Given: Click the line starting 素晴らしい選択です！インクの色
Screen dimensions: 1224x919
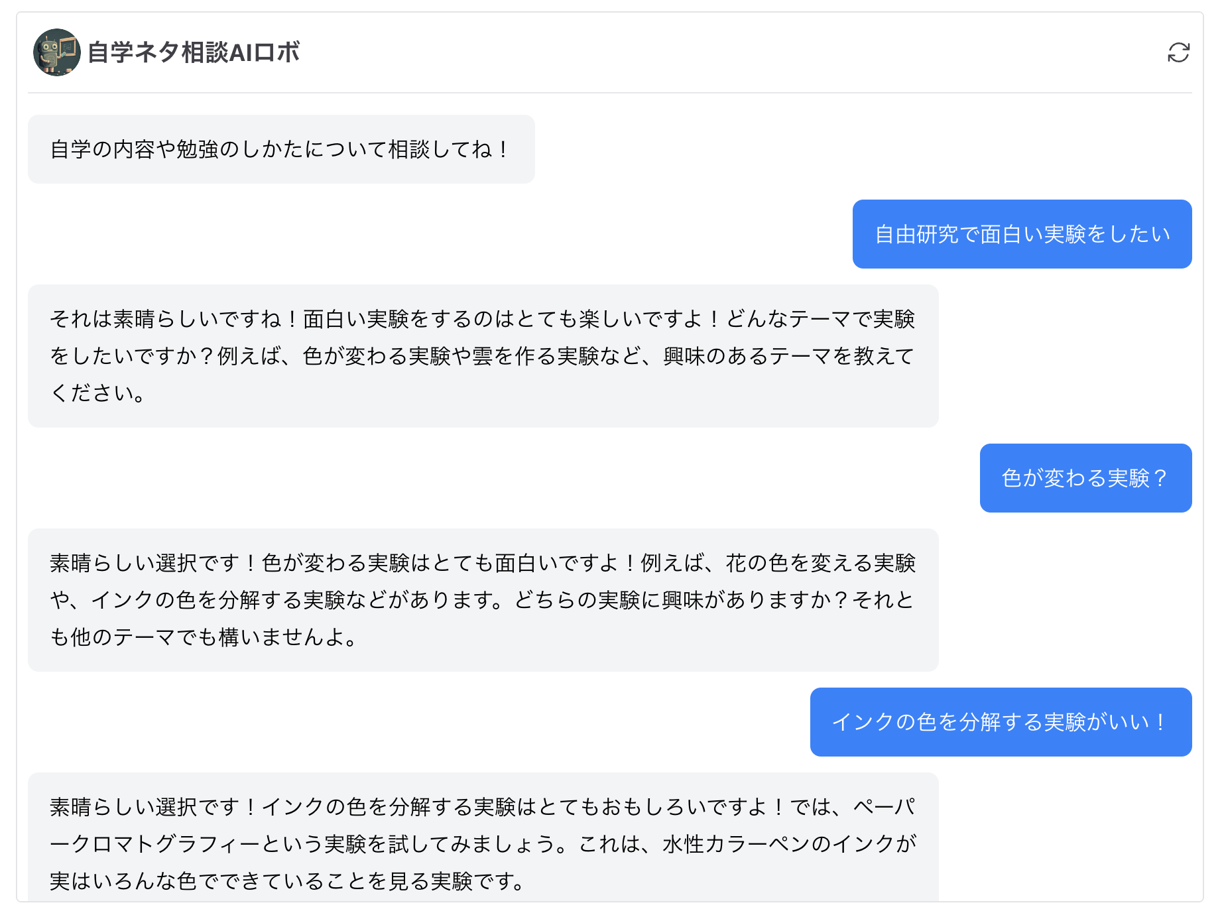Looking at the screenshot, I should click(482, 807).
